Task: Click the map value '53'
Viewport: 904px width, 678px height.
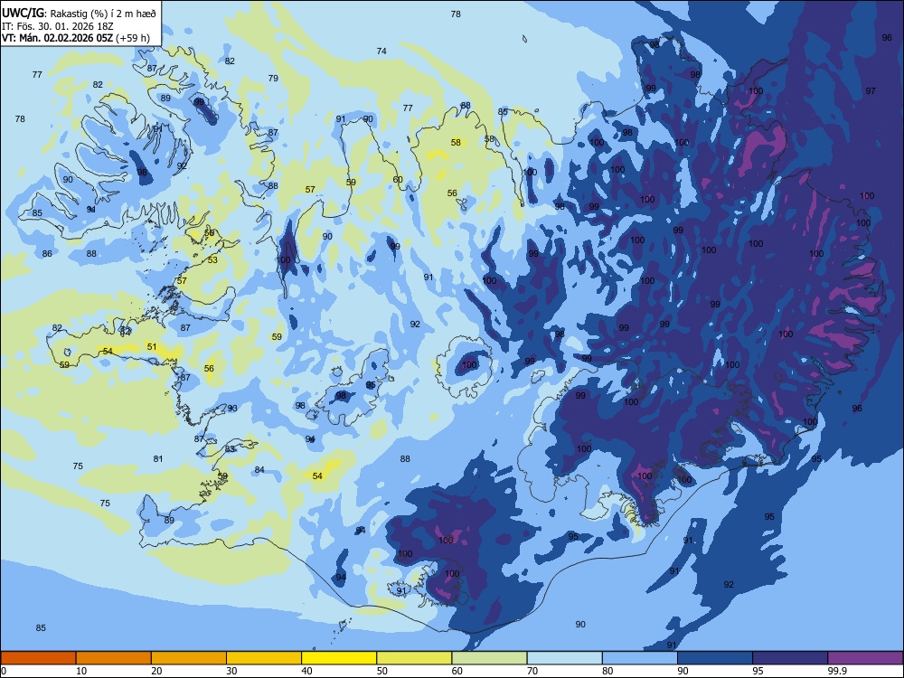Action: coord(212,260)
